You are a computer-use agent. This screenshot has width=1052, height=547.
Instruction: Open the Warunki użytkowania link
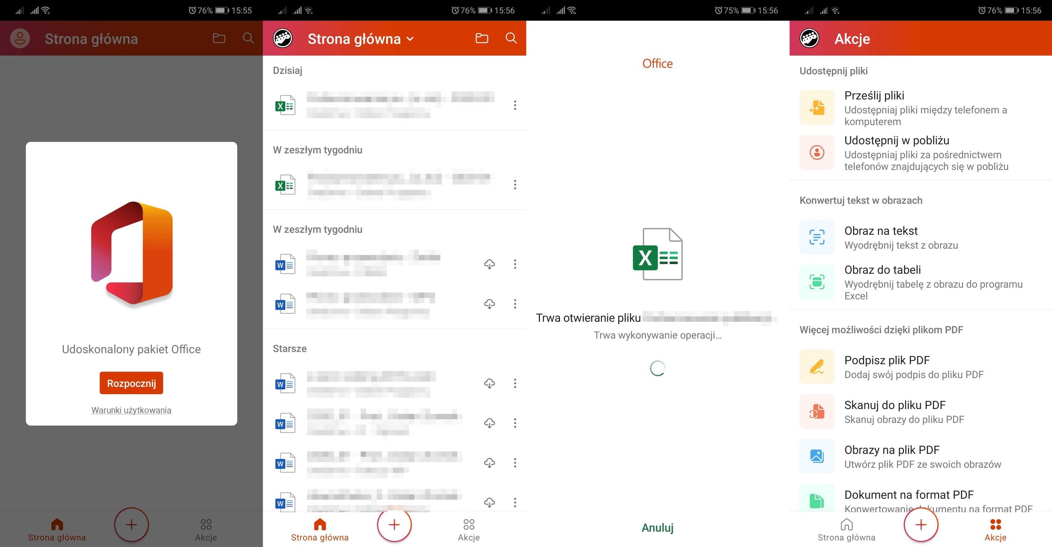click(131, 410)
